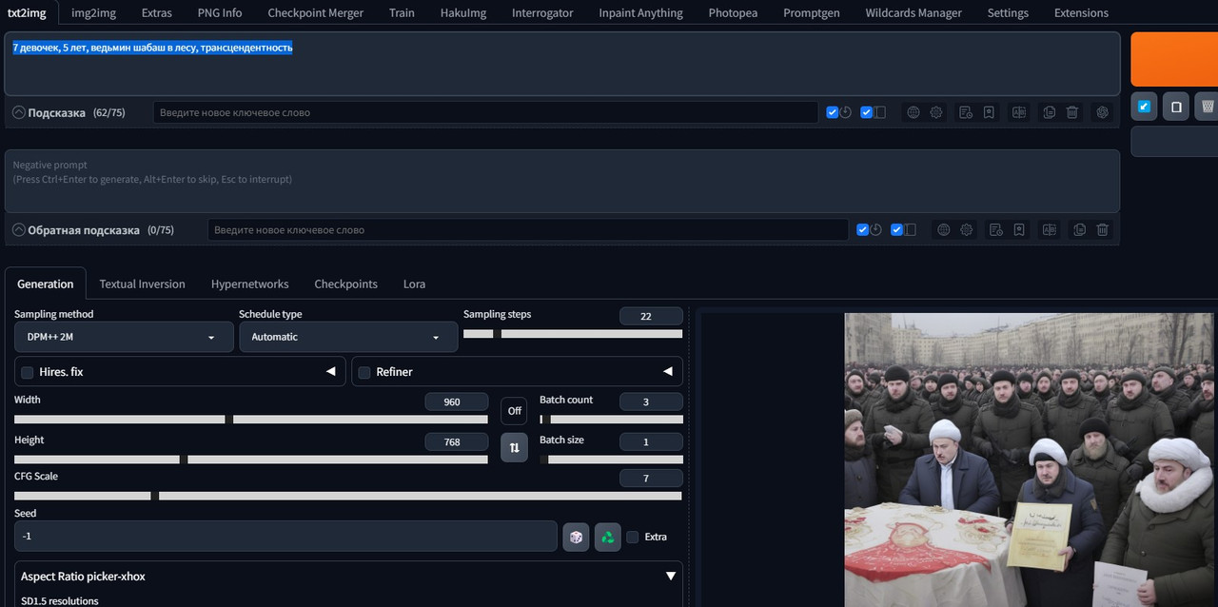
Task: Click the clipboard paste button under Generate
Action: click(x=1176, y=107)
